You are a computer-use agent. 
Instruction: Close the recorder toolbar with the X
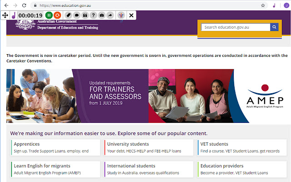131,15
